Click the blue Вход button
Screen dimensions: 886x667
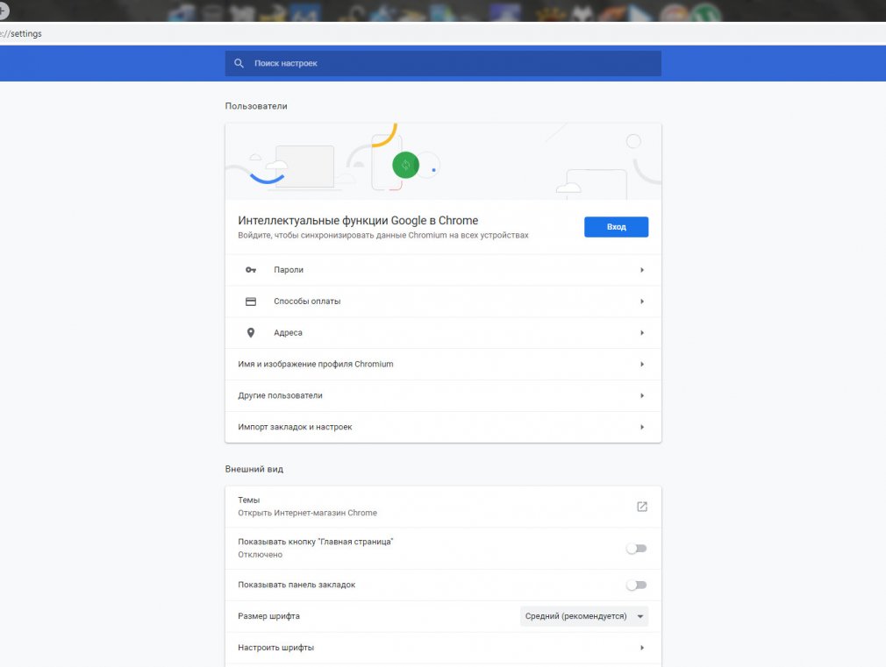coord(616,227)
